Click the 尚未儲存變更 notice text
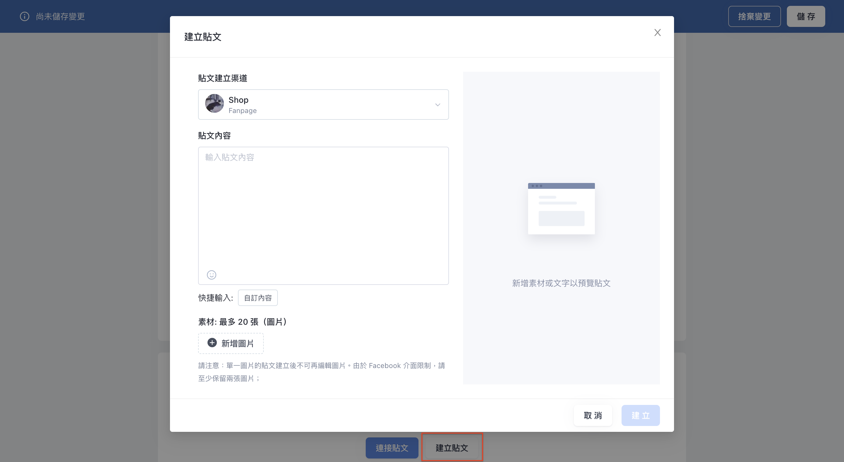This screenshot has width=844, height=462. pos(61,16)
